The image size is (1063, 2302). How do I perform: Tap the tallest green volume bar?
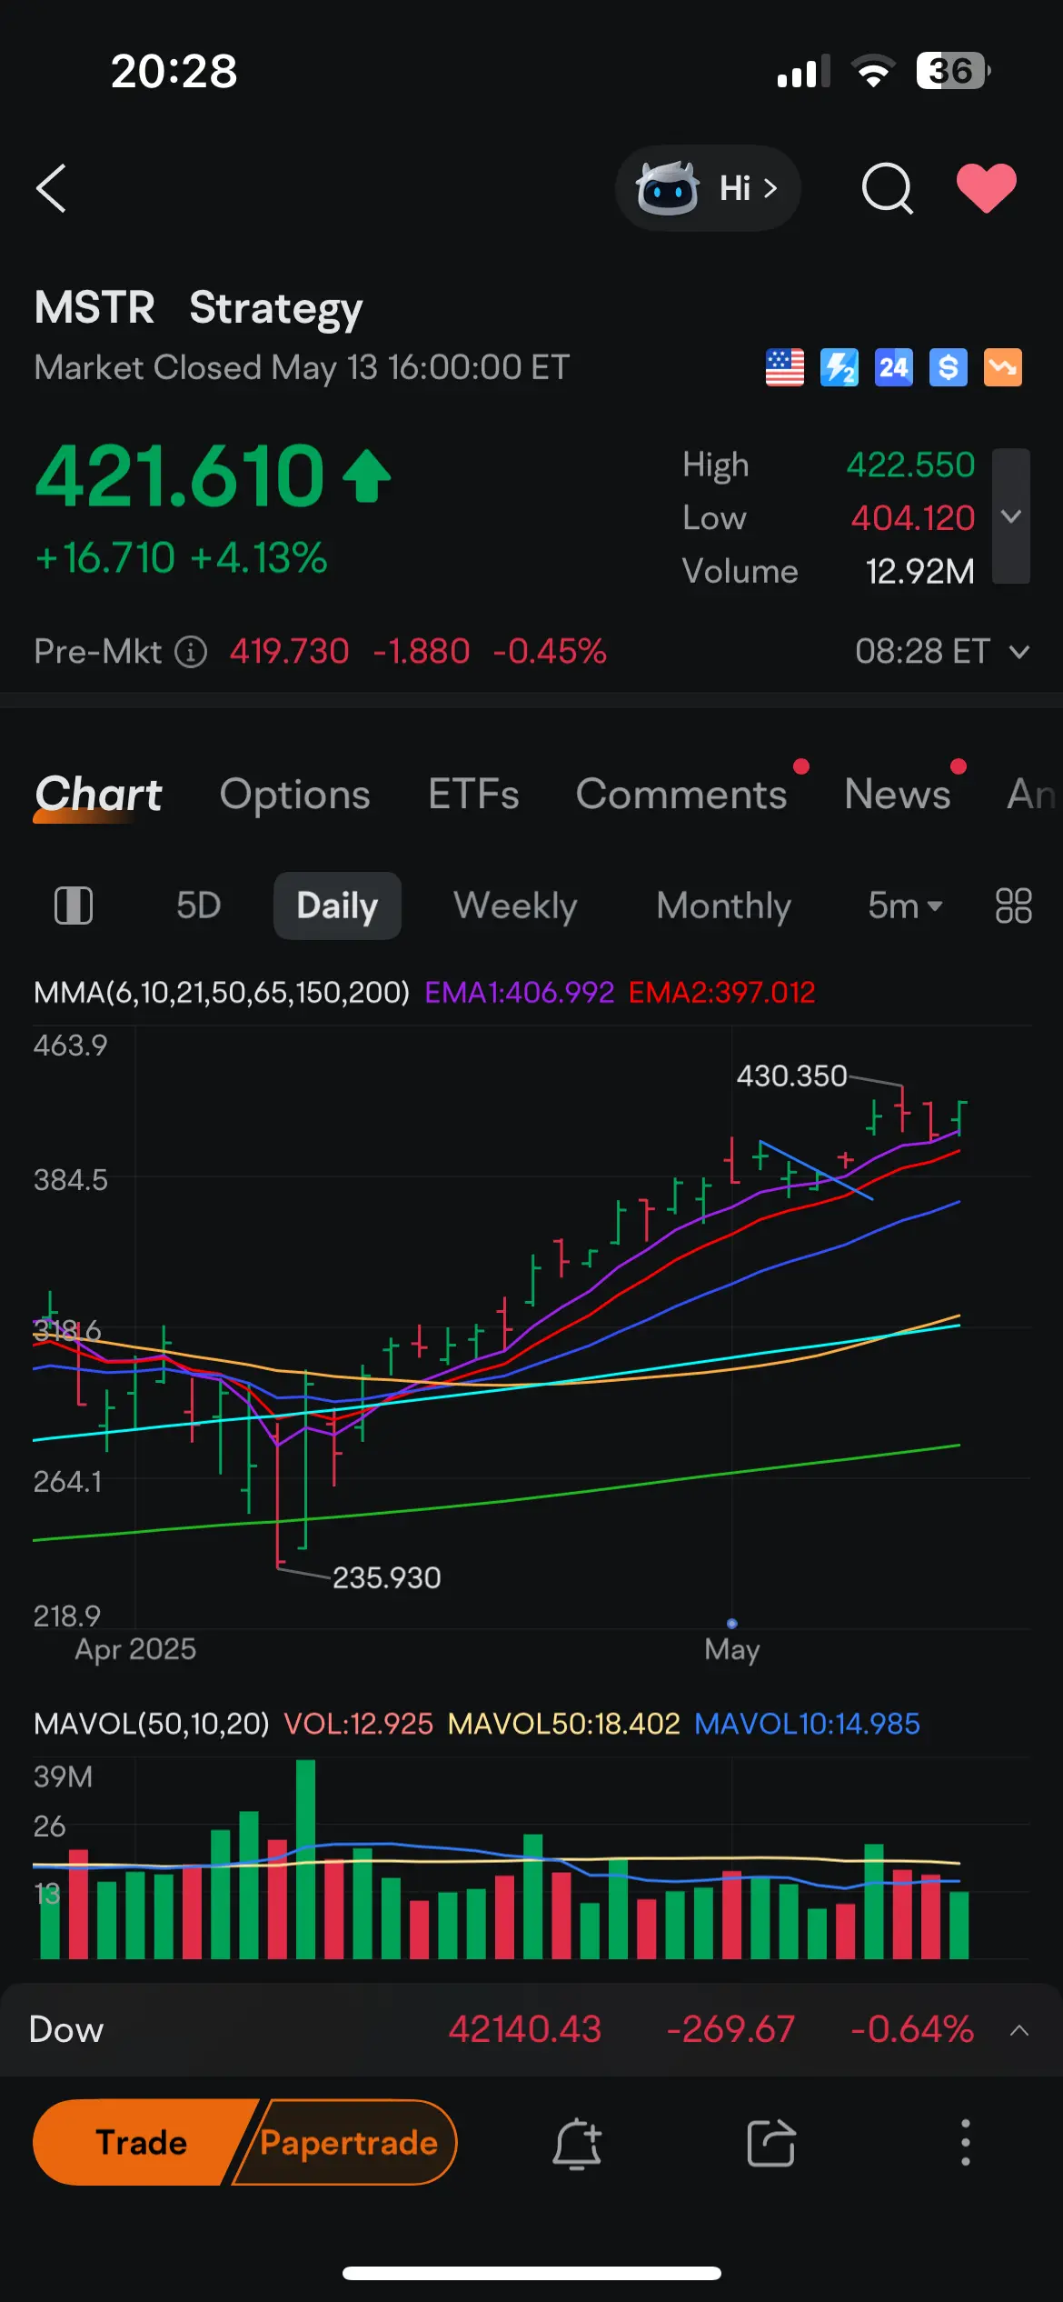point(306,1858)
